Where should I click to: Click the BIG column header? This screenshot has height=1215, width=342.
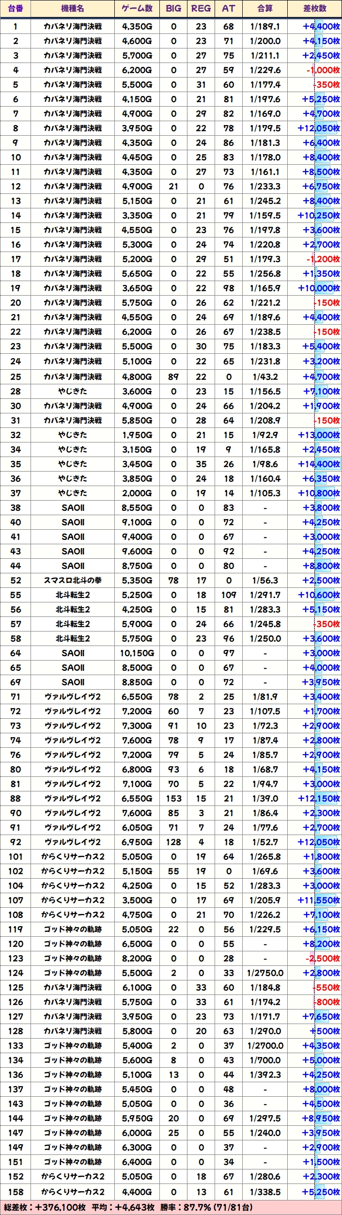click(x=173, y=9)
